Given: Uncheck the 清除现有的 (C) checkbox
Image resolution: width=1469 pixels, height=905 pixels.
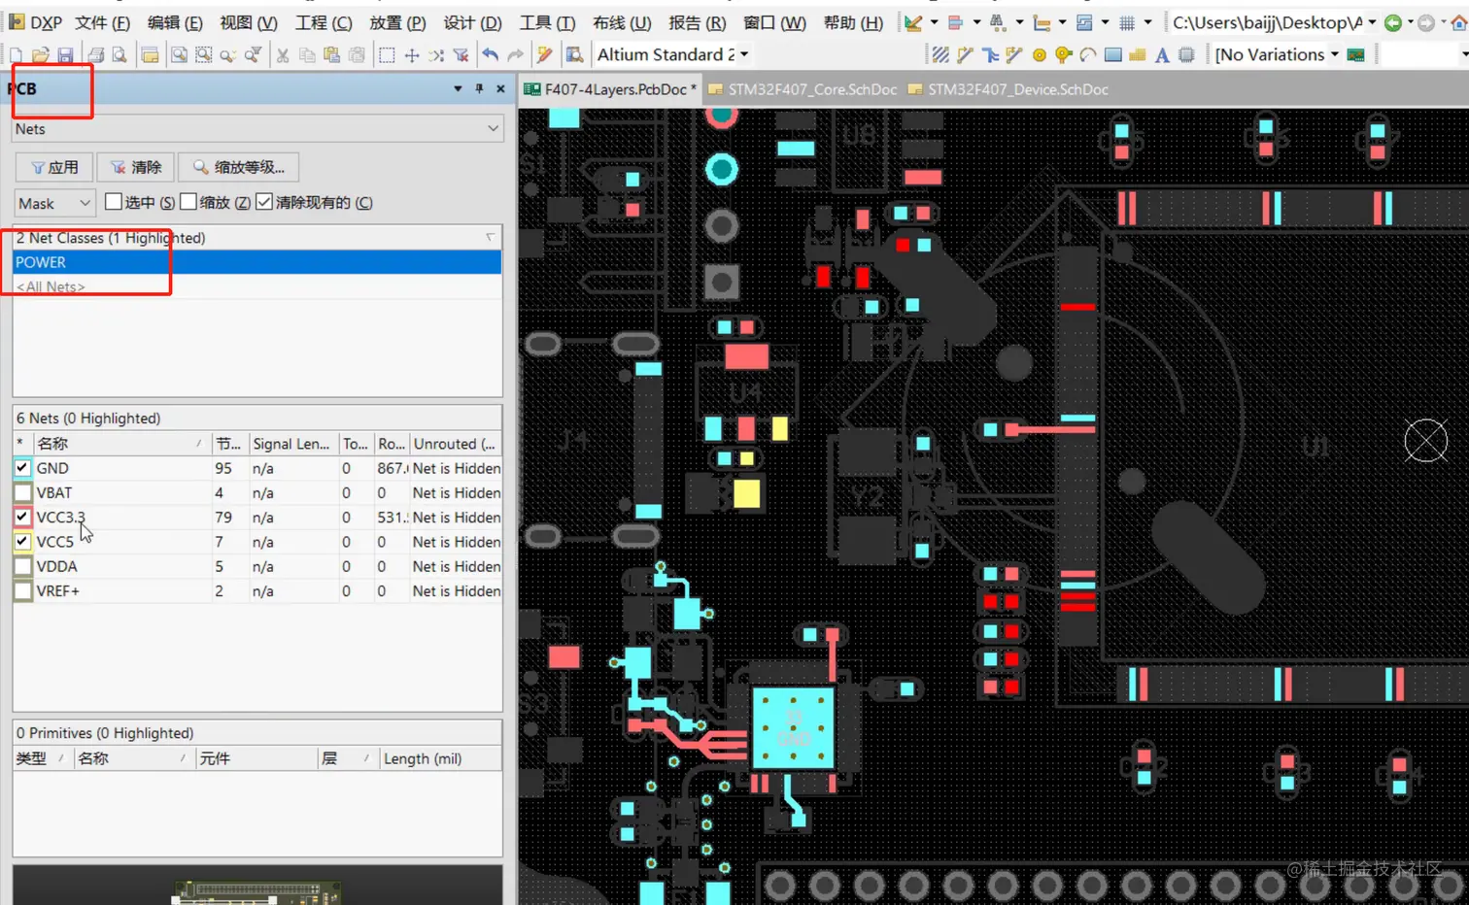Looking at the screenshot, I should pos(264,202).
